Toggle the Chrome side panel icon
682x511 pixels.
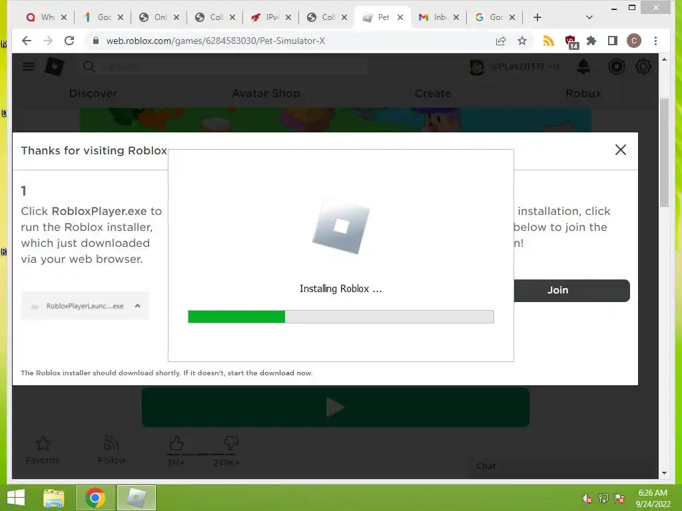[613, 41]
